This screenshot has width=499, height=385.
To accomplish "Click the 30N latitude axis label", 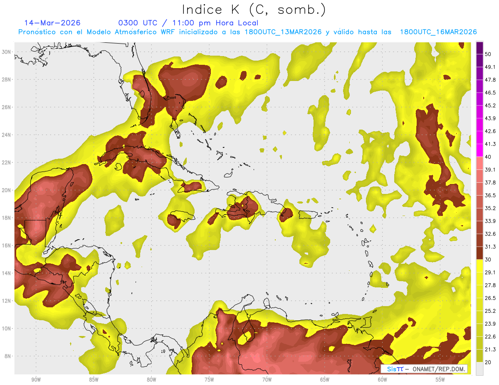I will (7, 52).
